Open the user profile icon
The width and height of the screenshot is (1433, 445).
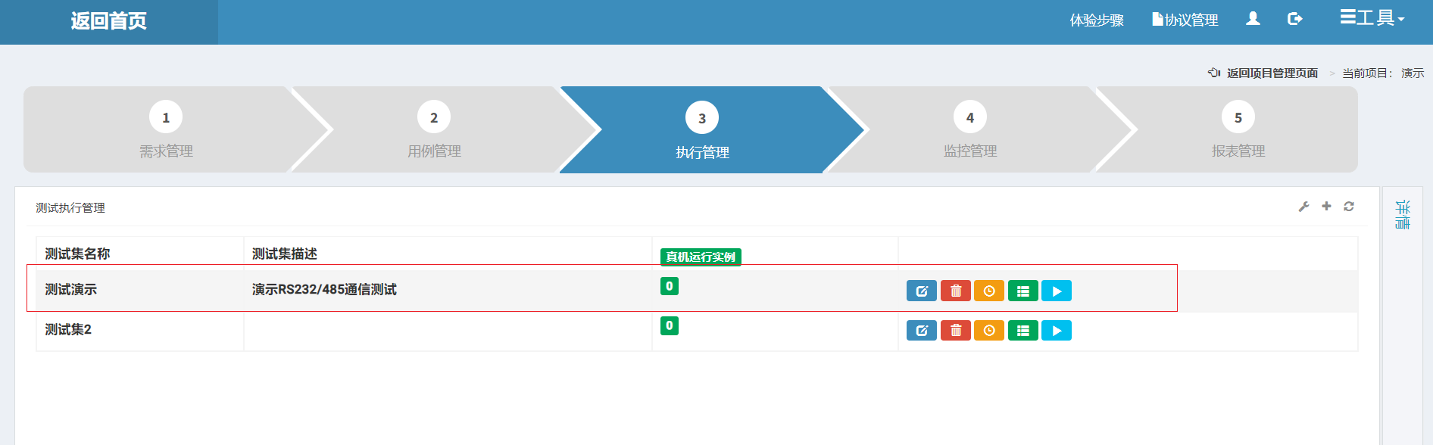pyautogui.click(x=1253, y=19)
